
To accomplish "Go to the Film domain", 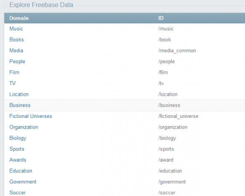I will 14,72.
